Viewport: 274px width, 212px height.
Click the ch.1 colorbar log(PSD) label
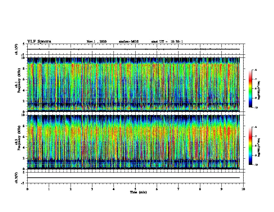pyautogui.click(x=259, y=90)
